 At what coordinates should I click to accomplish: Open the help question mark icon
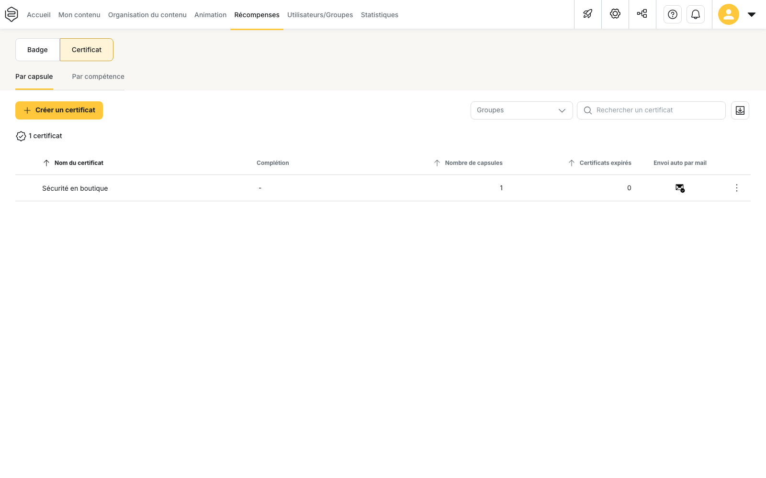coord(673,14)
